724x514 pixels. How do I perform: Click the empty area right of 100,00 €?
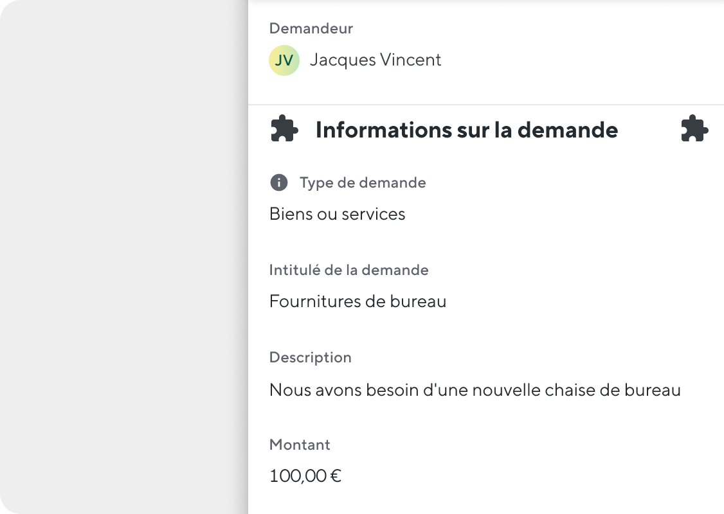pos(531,475)
